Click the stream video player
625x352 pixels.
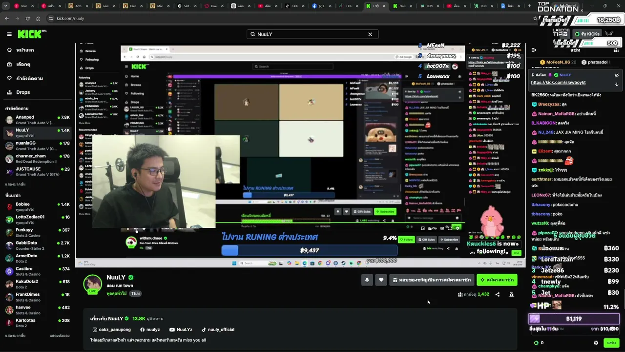pos(300,155)
